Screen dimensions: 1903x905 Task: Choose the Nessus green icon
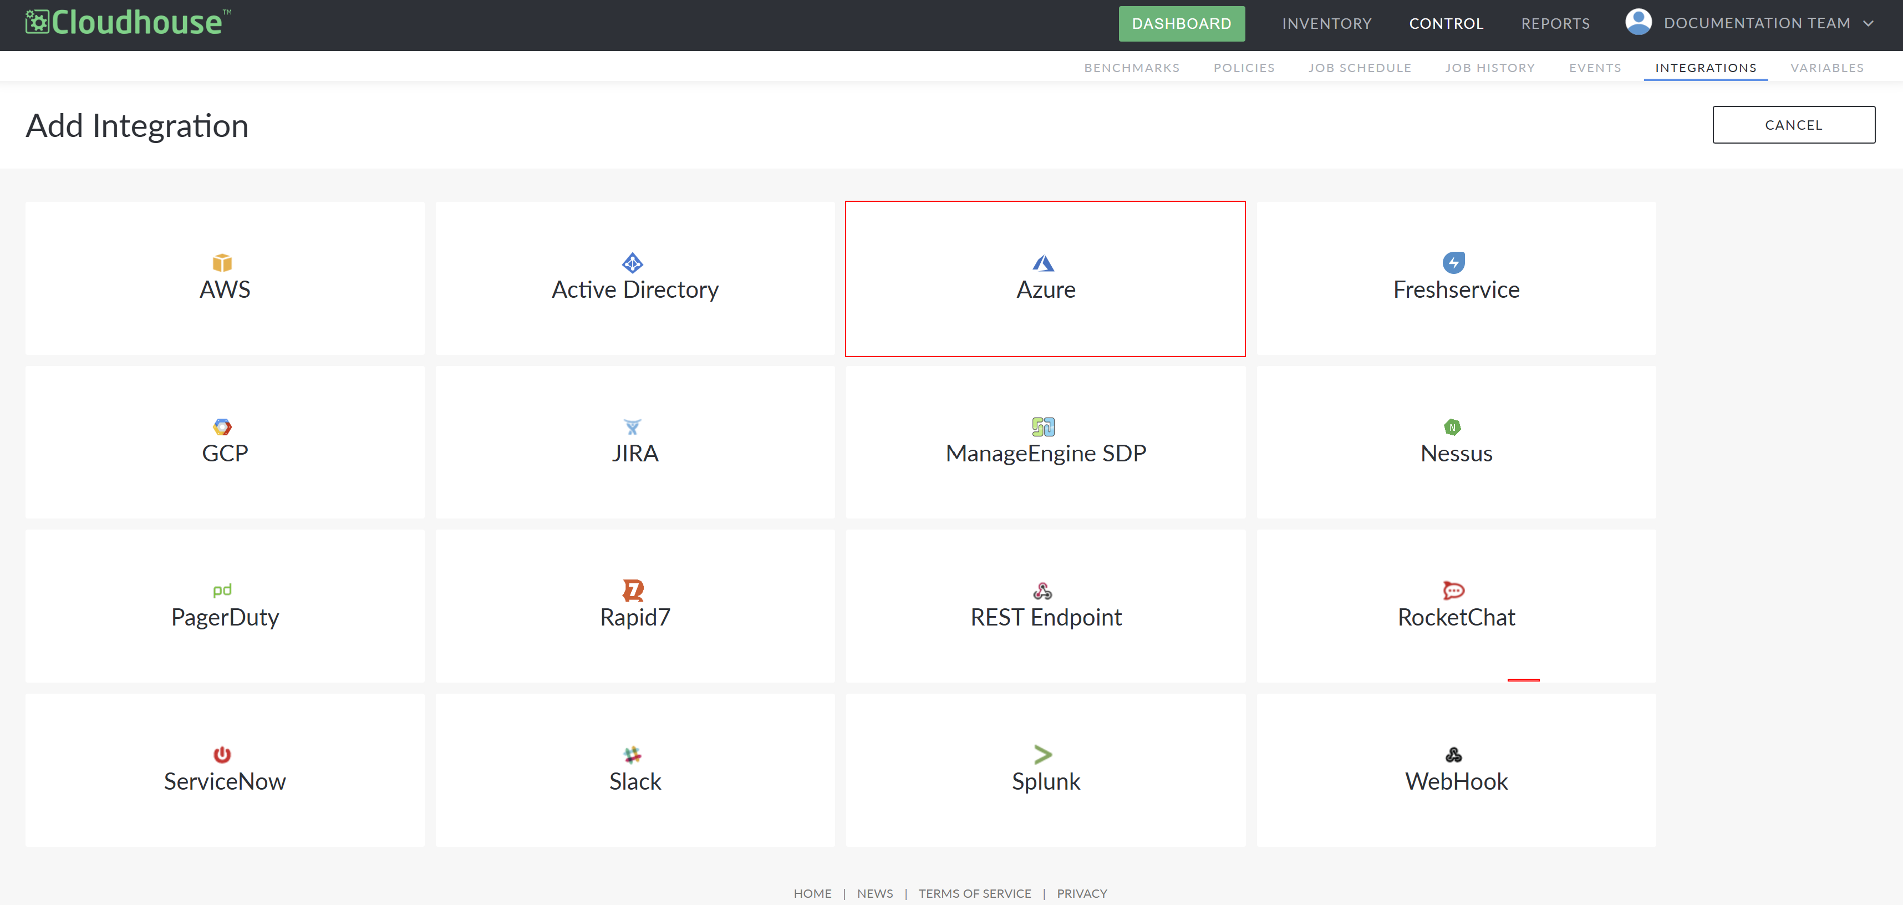tap(1452, 427)
